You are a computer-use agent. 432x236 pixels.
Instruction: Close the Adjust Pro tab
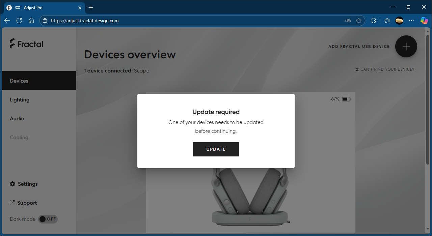click(80, 8)
